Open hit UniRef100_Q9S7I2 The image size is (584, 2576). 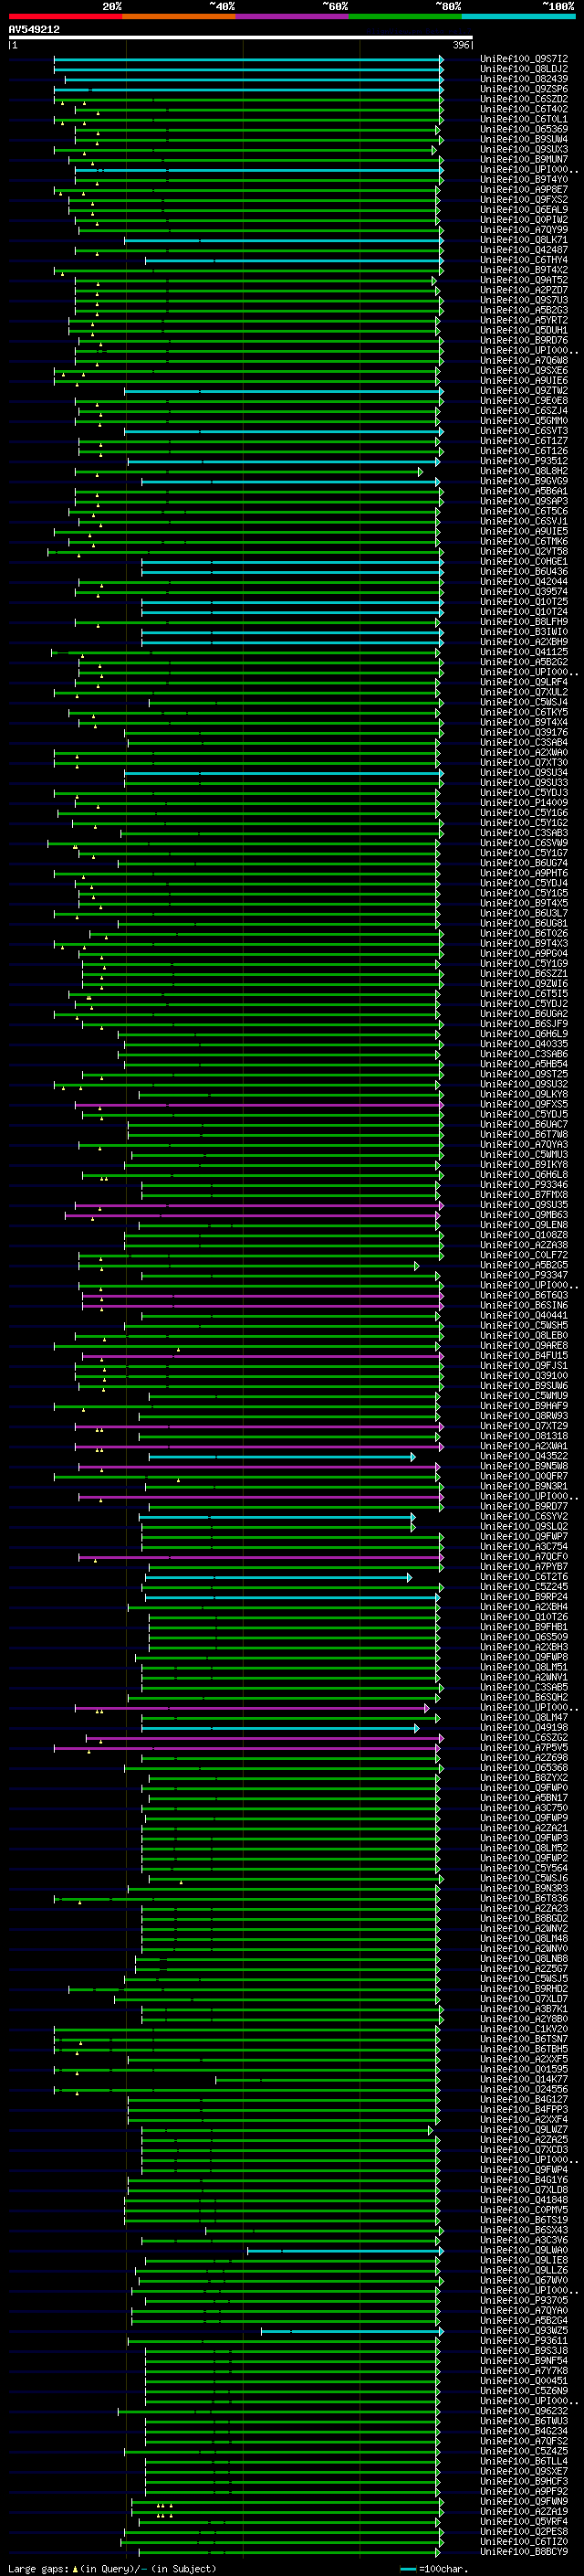[x=524, y=59]
